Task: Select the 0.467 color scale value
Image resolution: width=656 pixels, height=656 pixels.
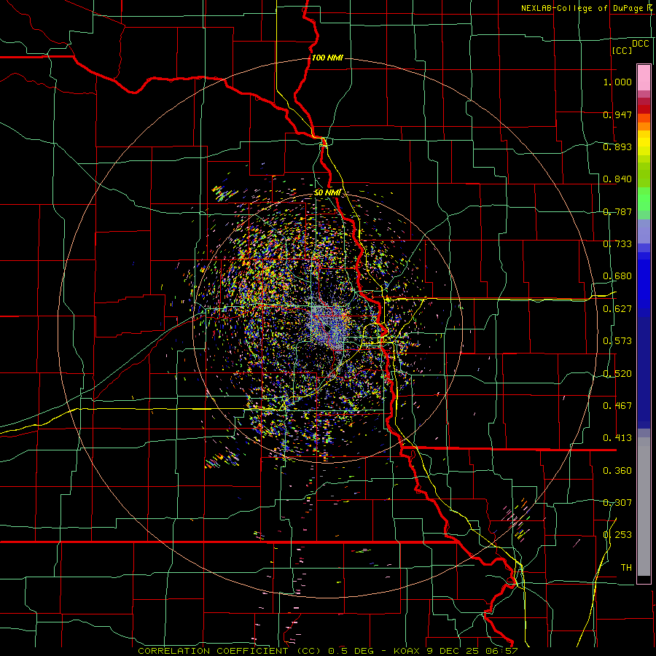Action: [617, 406]
